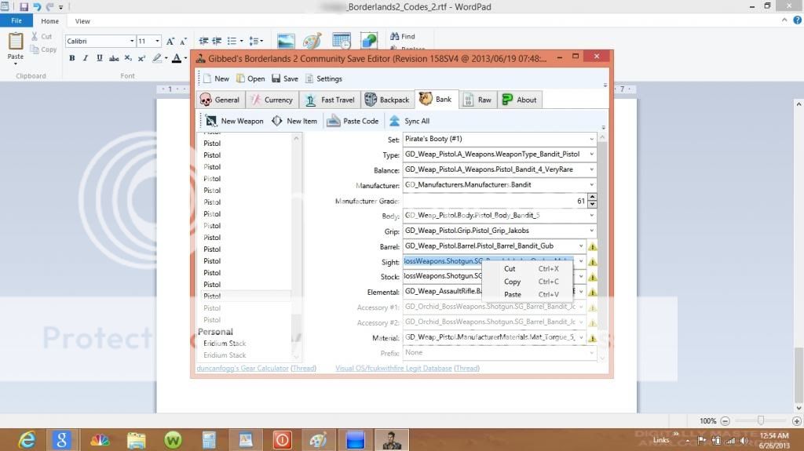Expand the Set dropdown showing Pirate's Booty
Viewport: 804px width, 451px height.
pyautogui.click(x=590, y=140)
